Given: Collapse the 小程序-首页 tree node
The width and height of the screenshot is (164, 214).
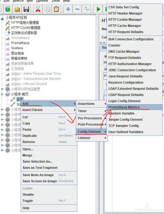Looking at the screenshot, I should [x=2, y=94].
